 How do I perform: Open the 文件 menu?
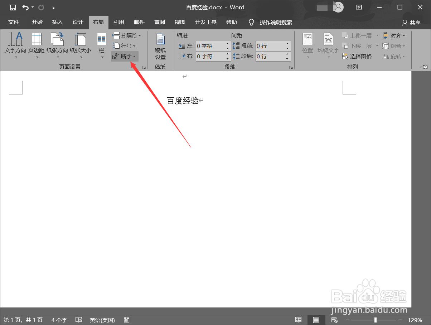(x=14, y=22)
